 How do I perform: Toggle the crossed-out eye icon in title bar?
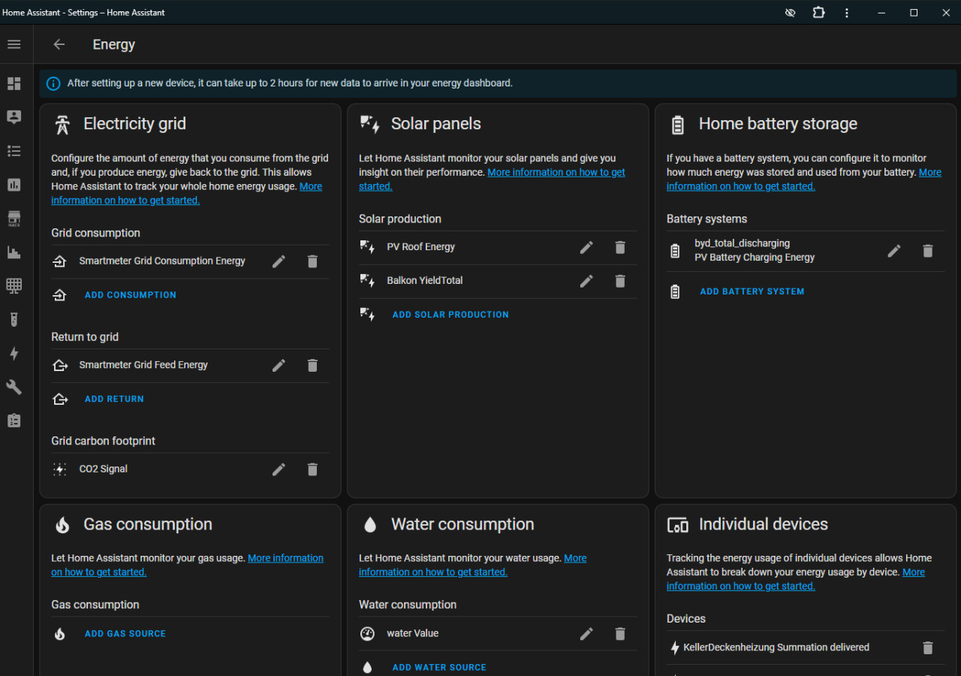(790, 13)
